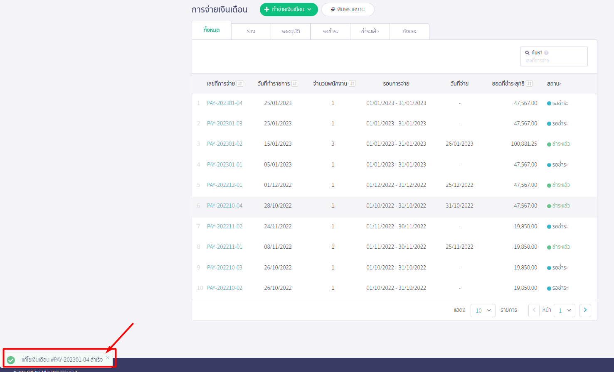Click the print report button
This screenshot has width=614, height=372.
coord(348,10)
